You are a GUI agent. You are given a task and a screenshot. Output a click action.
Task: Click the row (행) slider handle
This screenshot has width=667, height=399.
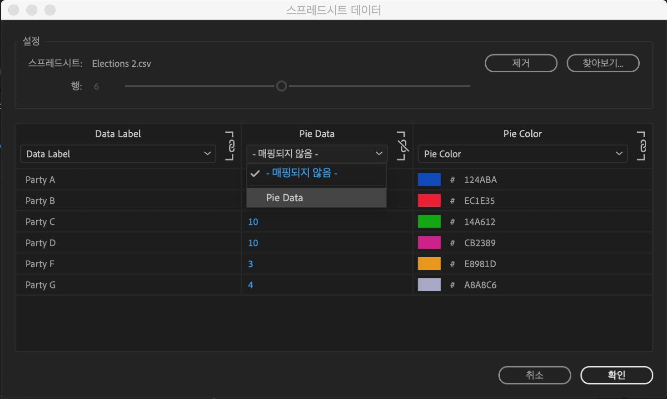point(282,86)
